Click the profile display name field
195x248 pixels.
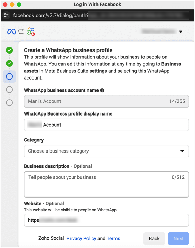point(106,125)
